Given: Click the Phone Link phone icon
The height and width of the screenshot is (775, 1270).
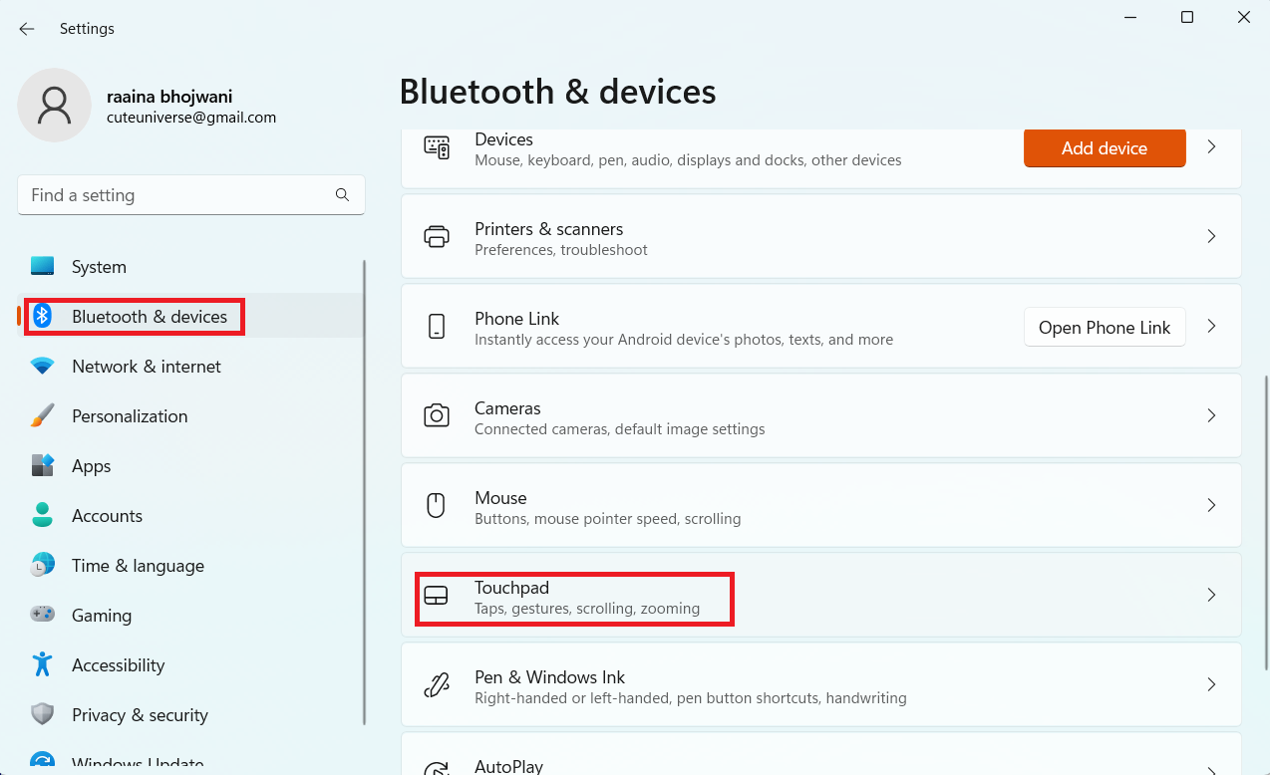Looking at the screenshot, I should 436,327.
